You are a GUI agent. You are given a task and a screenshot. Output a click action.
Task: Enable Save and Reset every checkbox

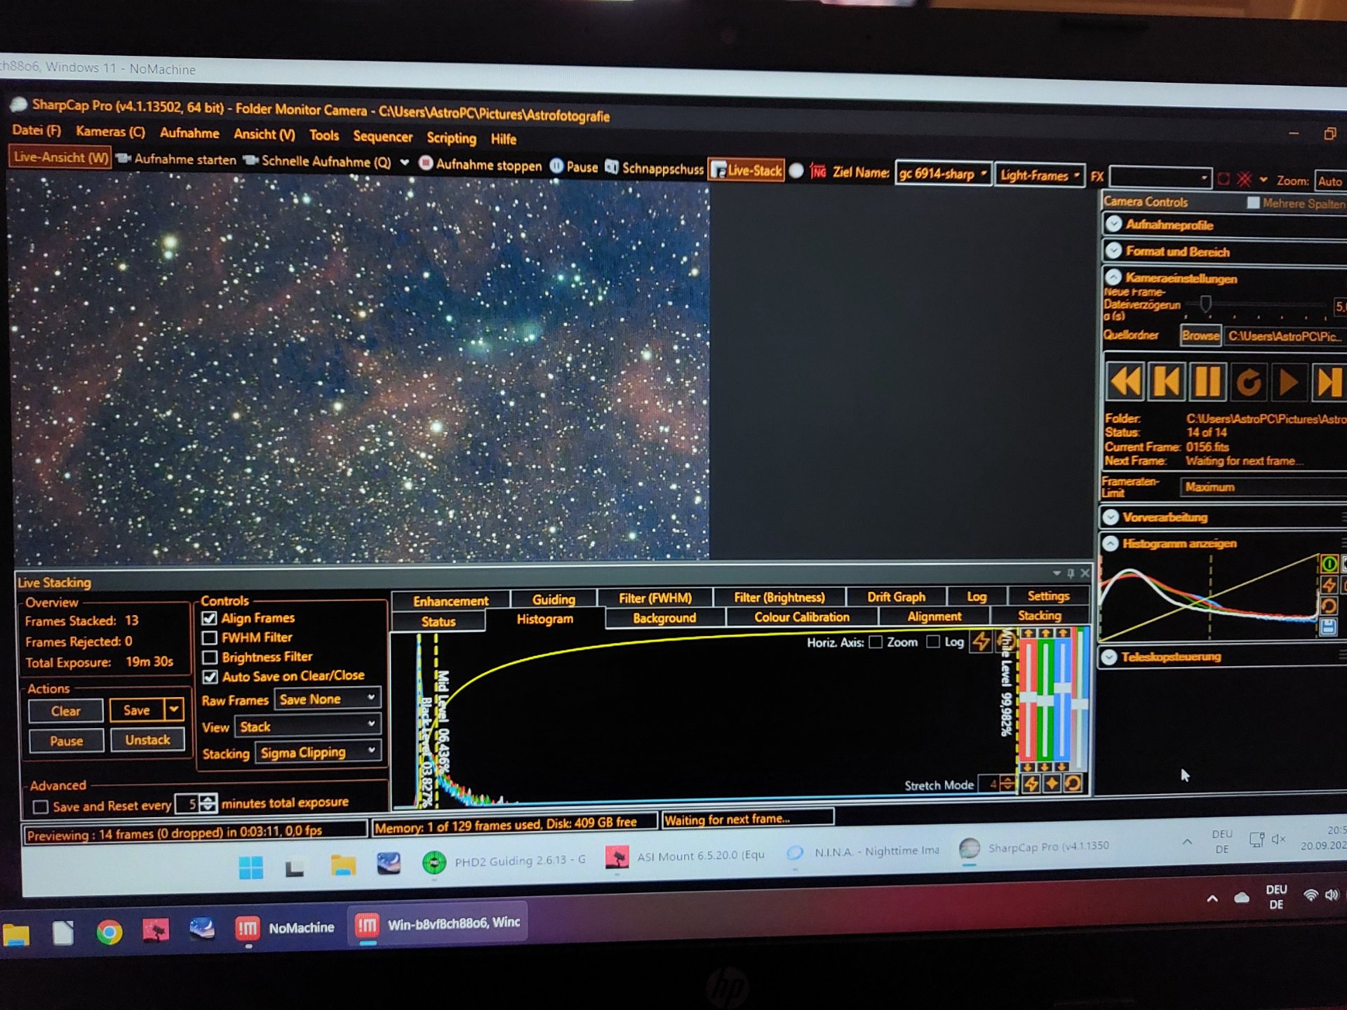coord(41,807)
